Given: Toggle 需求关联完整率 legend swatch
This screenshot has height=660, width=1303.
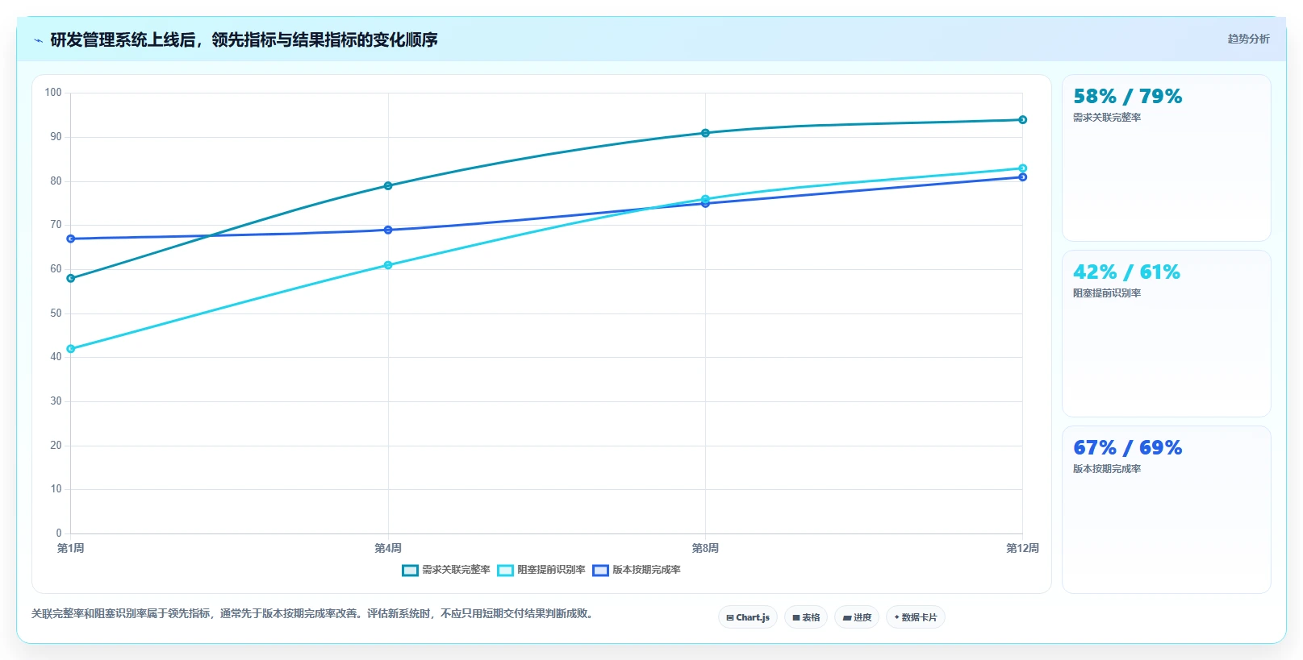Looking at the screenshot, I should coord(410,571).
